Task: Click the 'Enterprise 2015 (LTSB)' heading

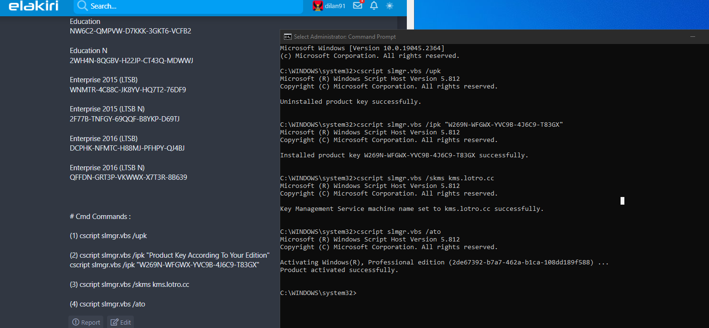Action: click(x=103, y=80)
